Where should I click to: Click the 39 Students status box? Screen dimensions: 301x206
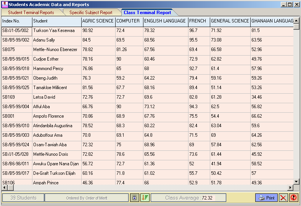pyautogui.click(x=23, y=198)
